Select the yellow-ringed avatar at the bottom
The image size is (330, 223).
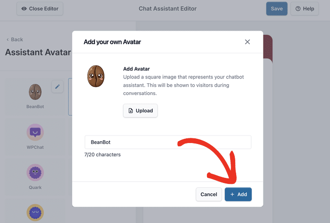(x=35, y=213)
